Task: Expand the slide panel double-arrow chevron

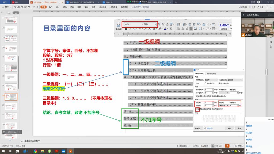Action: pyautogui.click(x=2, y=13)
